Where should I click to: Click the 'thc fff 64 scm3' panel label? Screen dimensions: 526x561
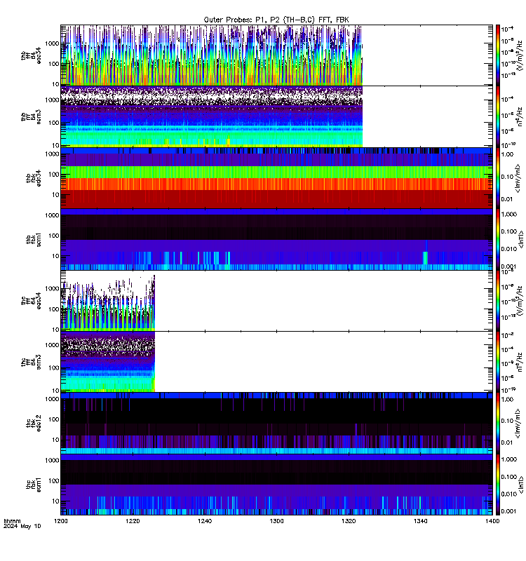pos(31,362)
